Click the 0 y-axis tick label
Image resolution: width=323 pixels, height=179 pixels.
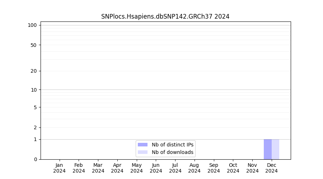point(35,159)
